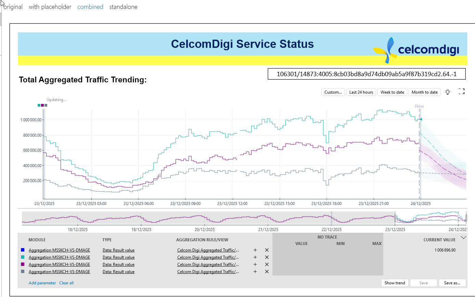
Task: Click the session ID text field
Action: pyautogui.click(x=367, y=74)
